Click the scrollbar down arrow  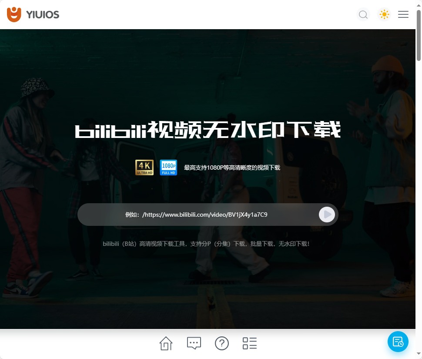coord(419,354)
